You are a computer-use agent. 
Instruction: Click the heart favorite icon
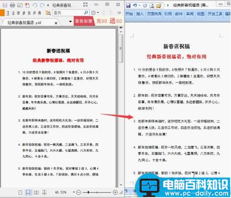click(119, 13)
